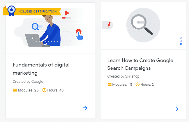
Task: Click the modules list icon on the Fundamentals card
Action: click(15, 90)
